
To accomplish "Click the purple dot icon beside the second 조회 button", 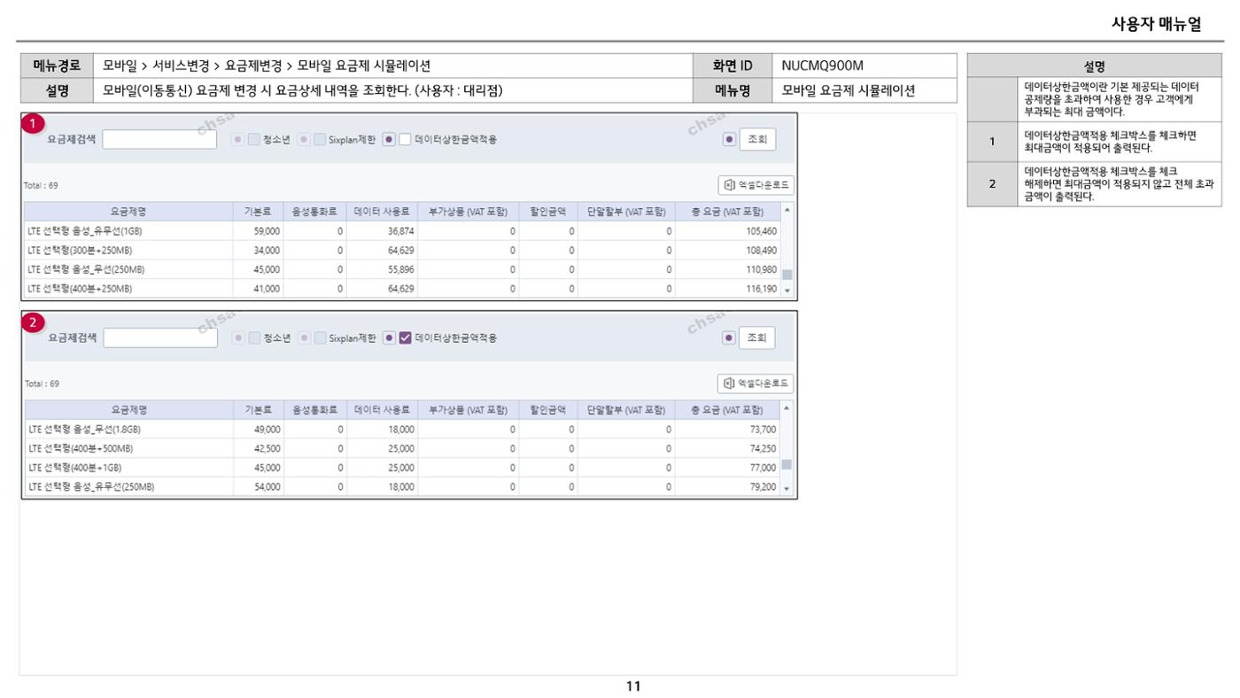I will [729, 337].
